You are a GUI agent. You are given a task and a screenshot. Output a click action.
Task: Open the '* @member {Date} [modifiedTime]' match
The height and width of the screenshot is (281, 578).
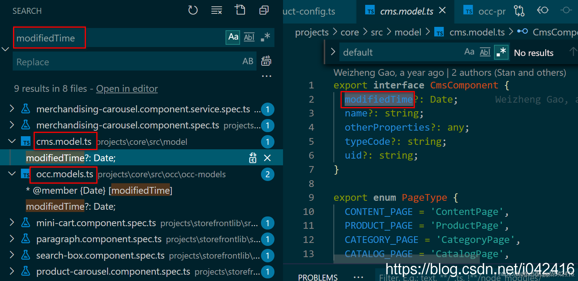click(x=99, y=190)
